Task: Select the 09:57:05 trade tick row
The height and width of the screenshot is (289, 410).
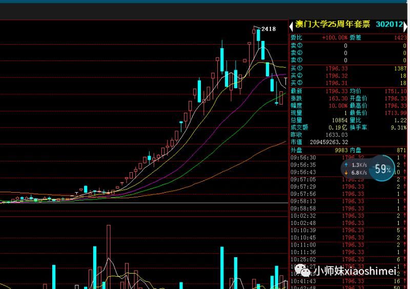Action: (x=348, y=180)
